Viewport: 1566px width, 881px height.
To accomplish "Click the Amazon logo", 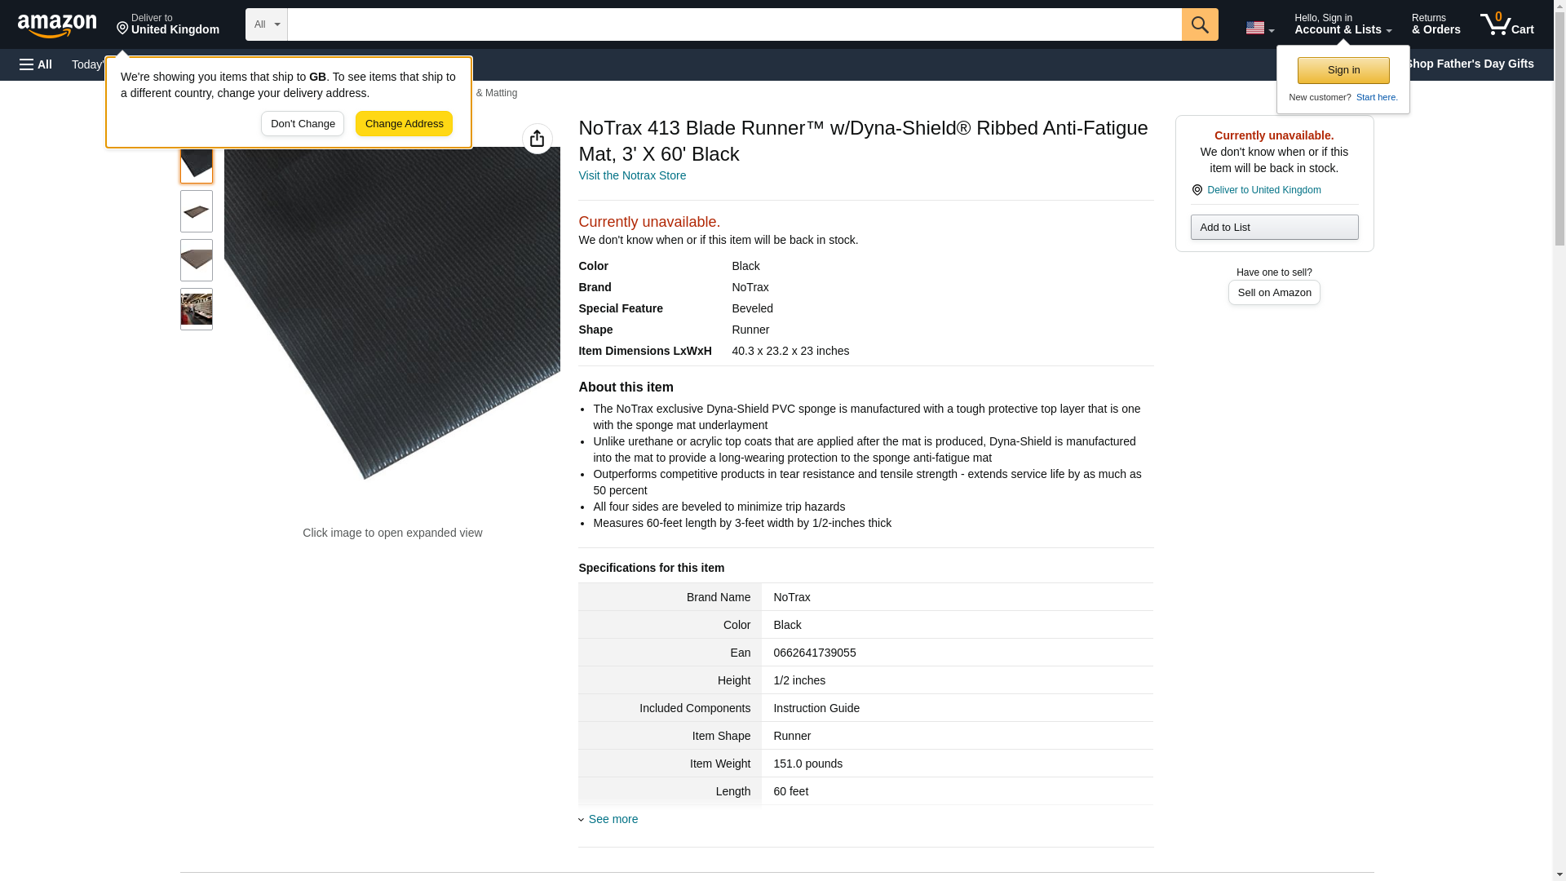I will [57, 25].
